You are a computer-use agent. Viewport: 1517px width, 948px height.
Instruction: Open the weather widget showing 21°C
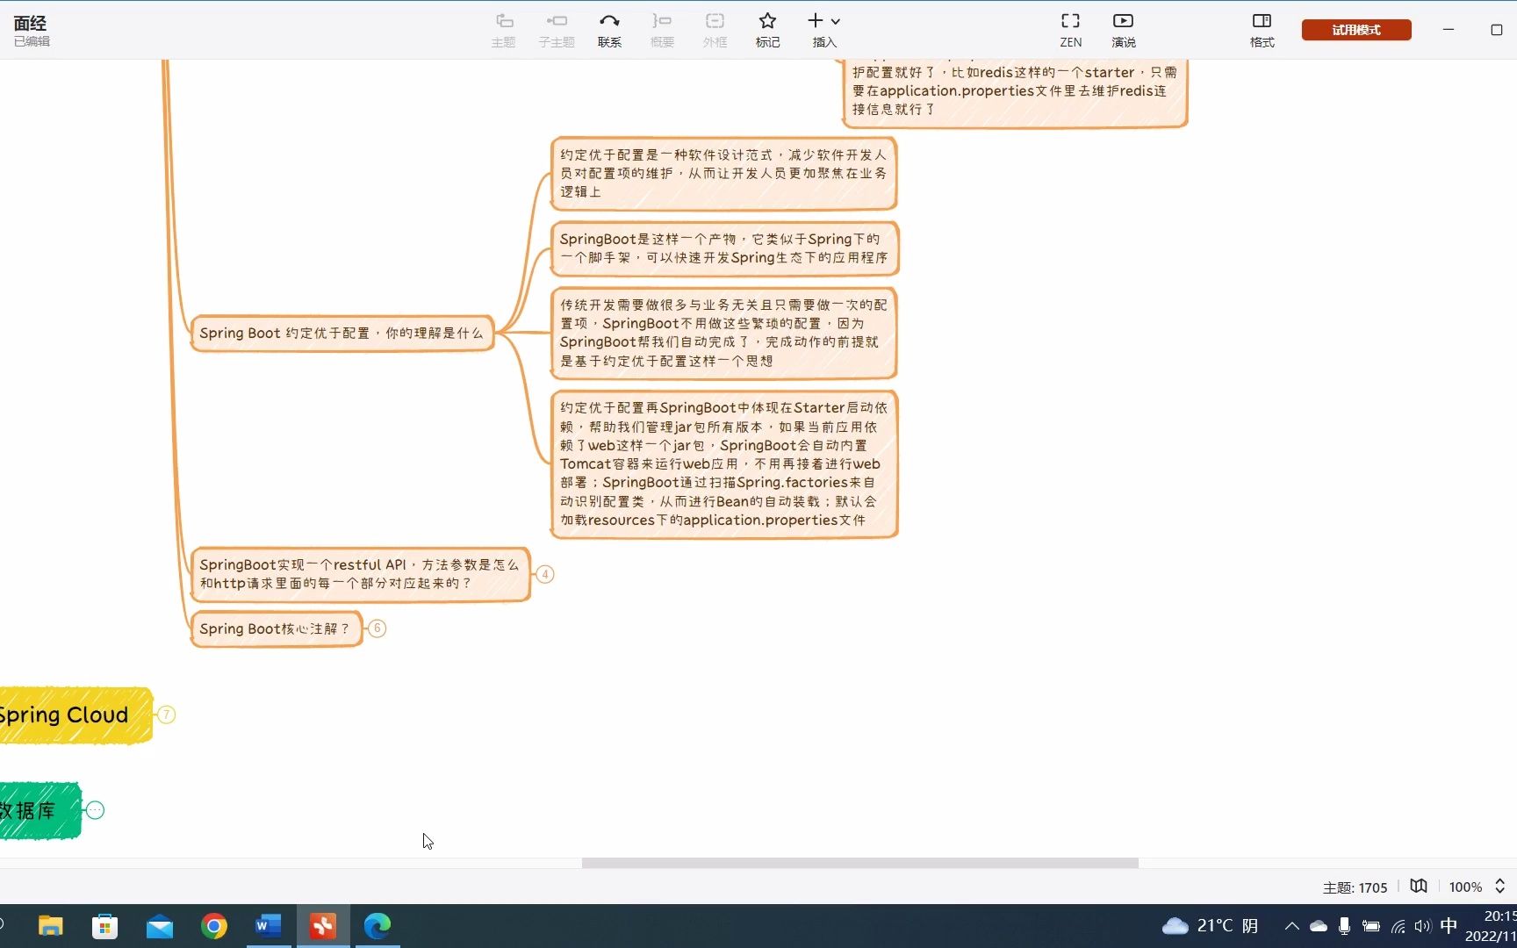point(1211,926)
